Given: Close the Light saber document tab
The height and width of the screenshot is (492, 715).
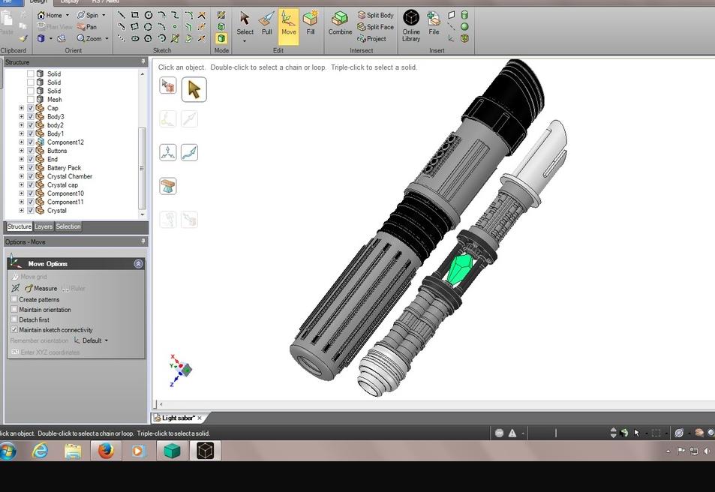Looking at the screenshot, I should point(200,418).
